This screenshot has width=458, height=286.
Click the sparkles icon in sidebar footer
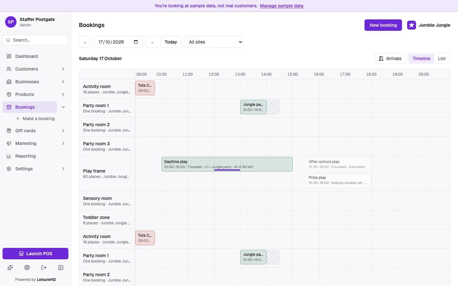click(x=10, y=268)
